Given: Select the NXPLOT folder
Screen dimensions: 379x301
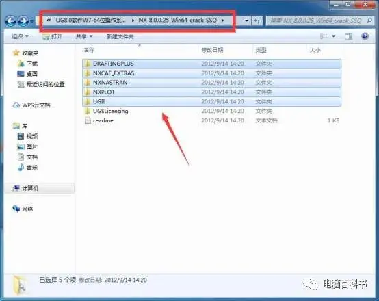Looking at the screenshot, I should [x=212, y=92].
